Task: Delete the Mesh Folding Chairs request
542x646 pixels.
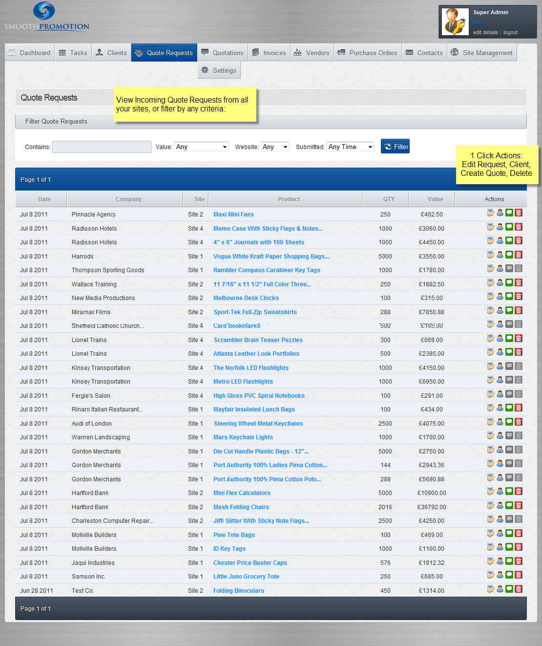Action: (x=519, y=505)
